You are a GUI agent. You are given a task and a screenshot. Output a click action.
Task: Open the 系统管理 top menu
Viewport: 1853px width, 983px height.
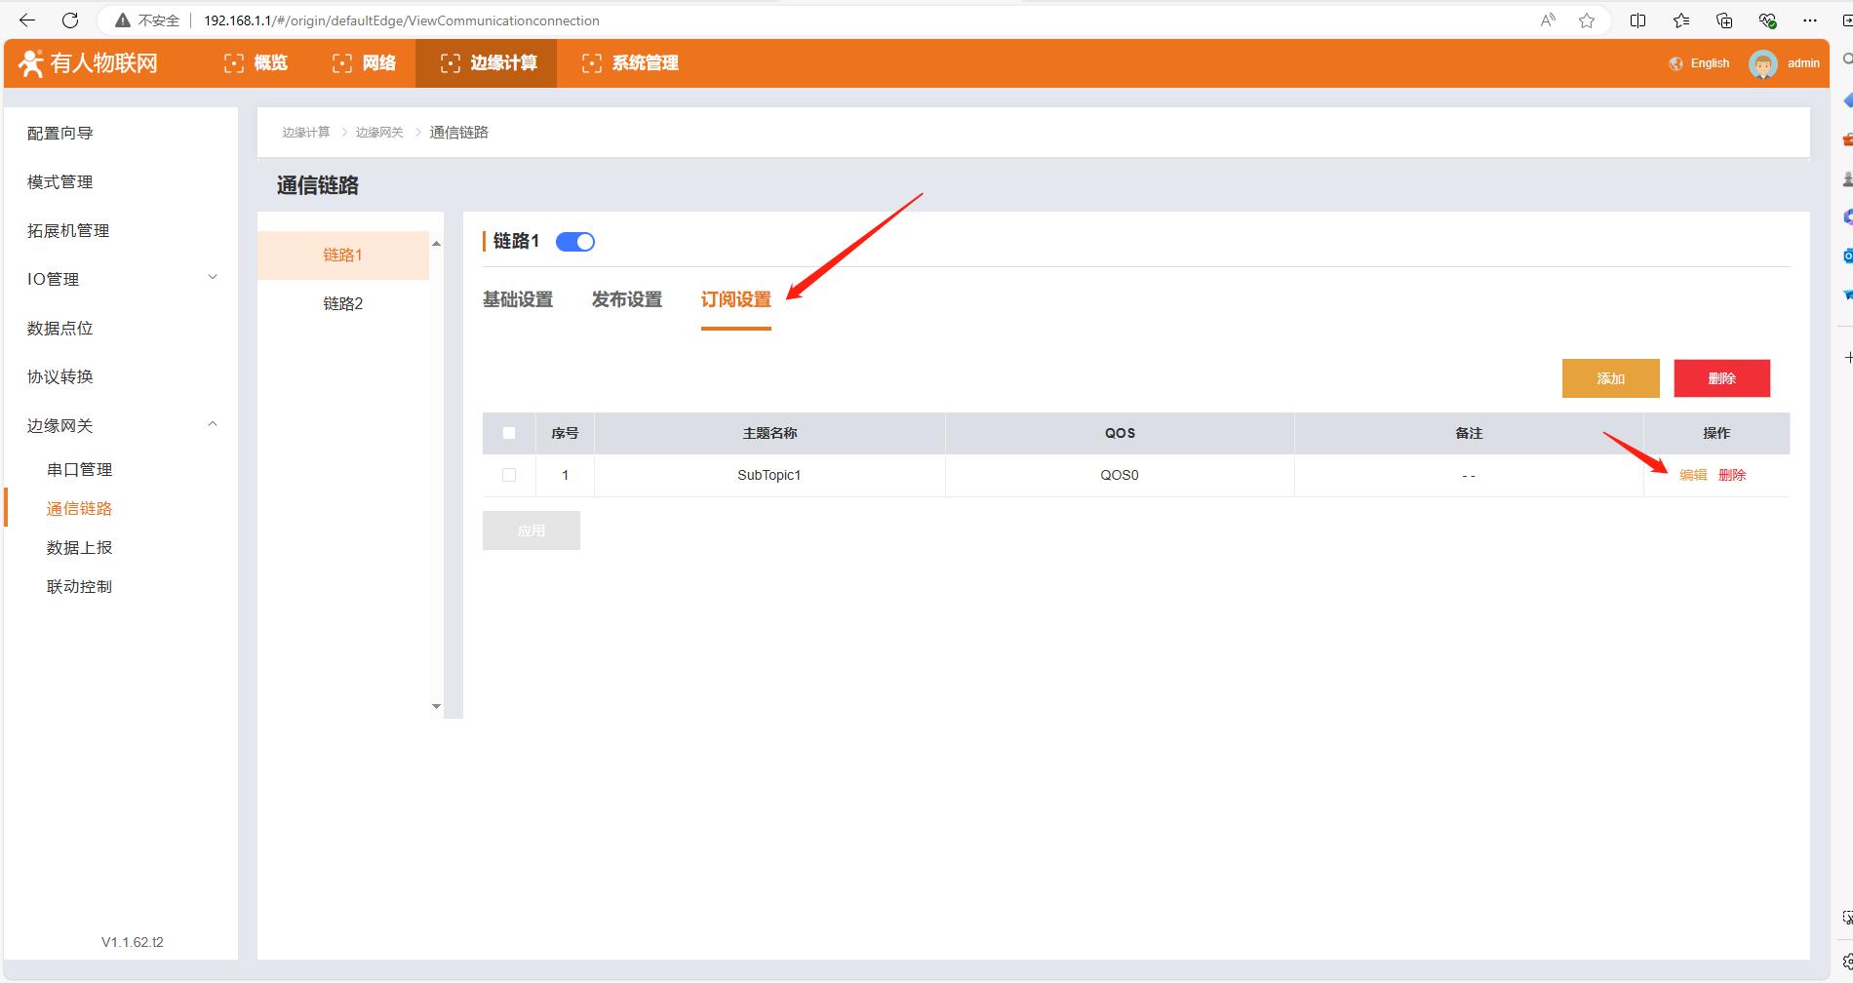click(630, 63)
